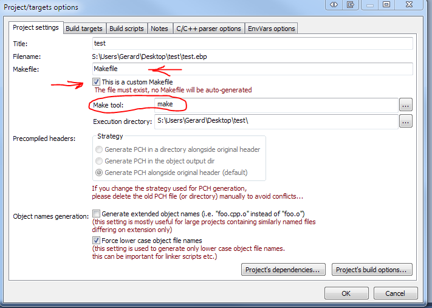Click the Title input field
Screen dimensions: 432x308
252,44
